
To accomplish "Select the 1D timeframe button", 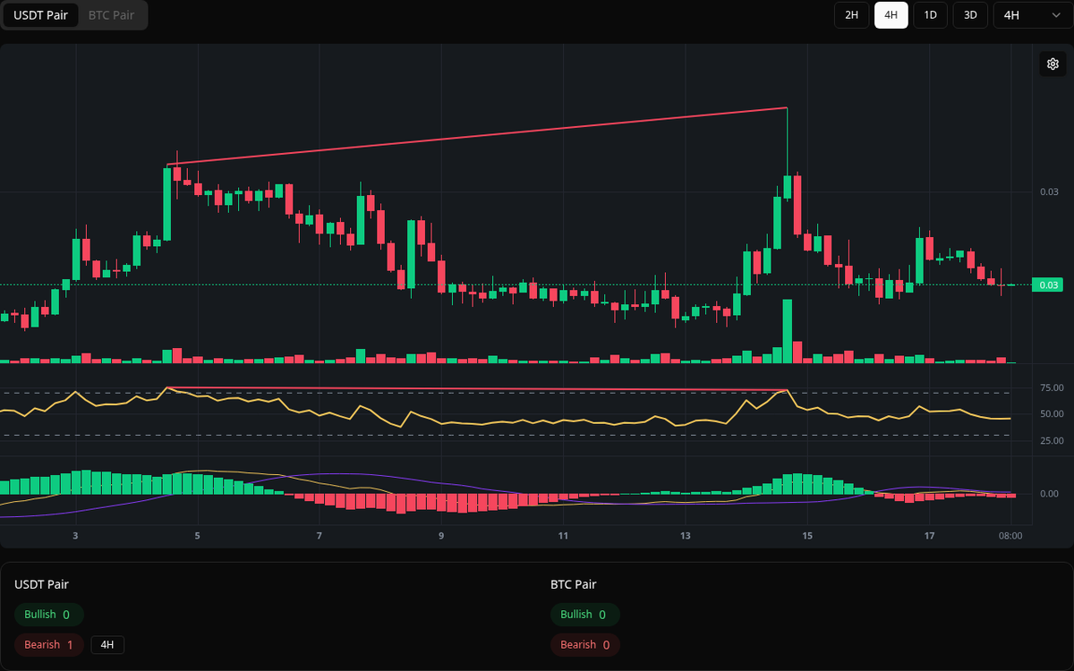I will tap(930, 15).
